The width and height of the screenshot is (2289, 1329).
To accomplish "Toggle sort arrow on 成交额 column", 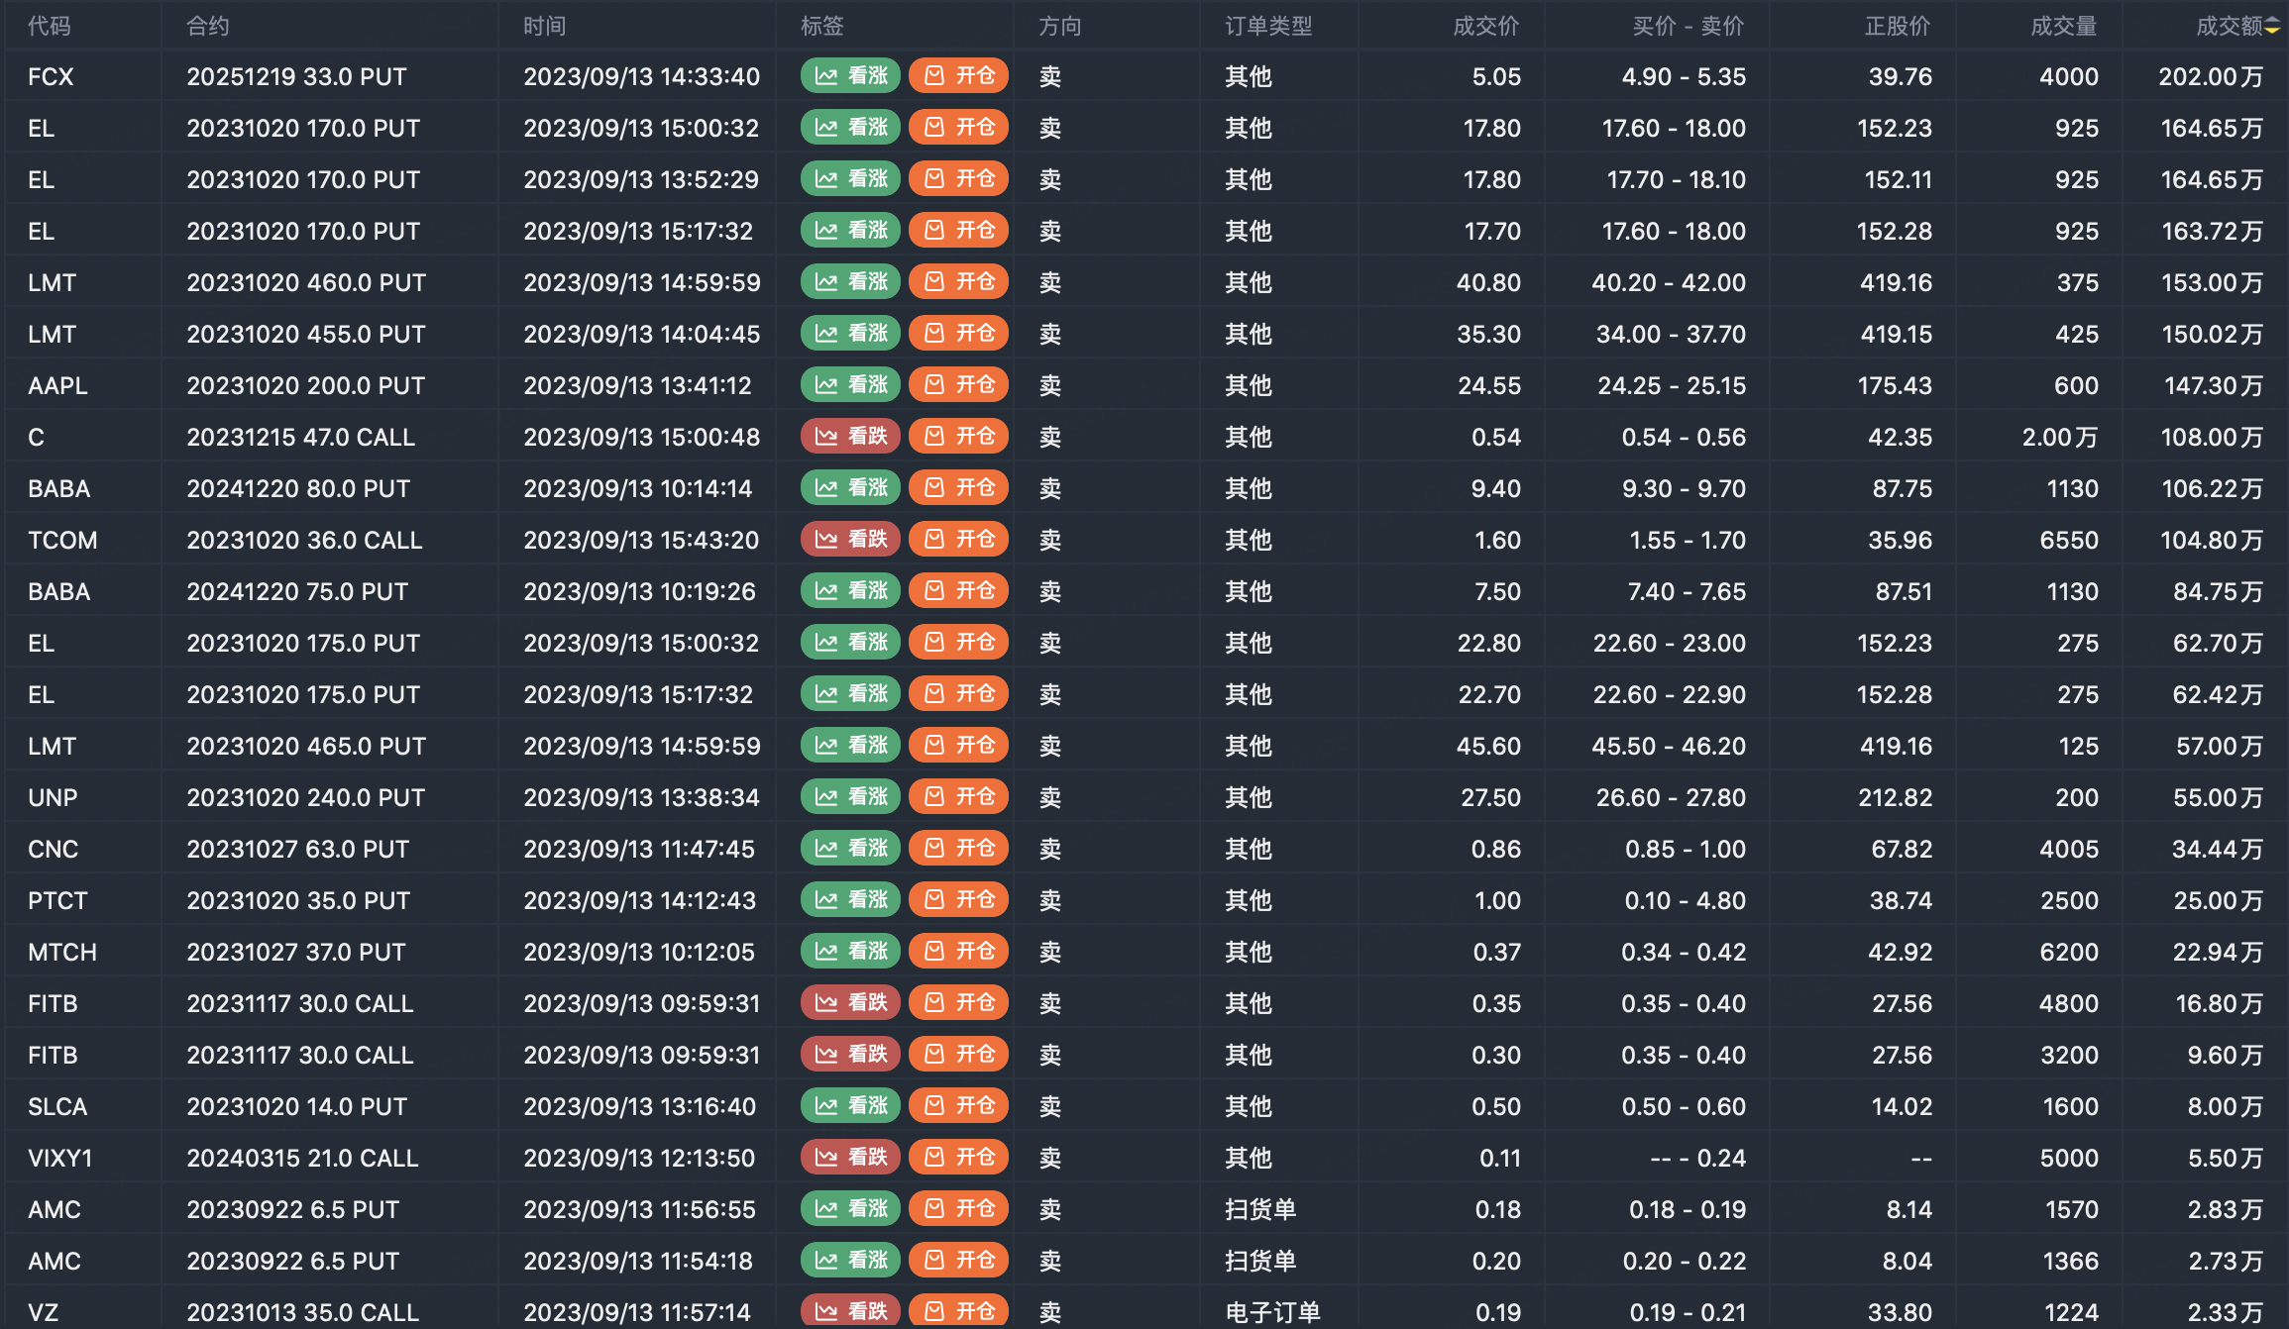I will coord(2271,27).
